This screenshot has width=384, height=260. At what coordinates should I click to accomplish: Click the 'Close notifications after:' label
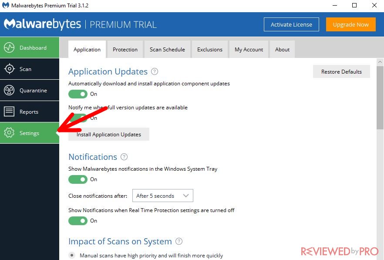pos(98,196)
